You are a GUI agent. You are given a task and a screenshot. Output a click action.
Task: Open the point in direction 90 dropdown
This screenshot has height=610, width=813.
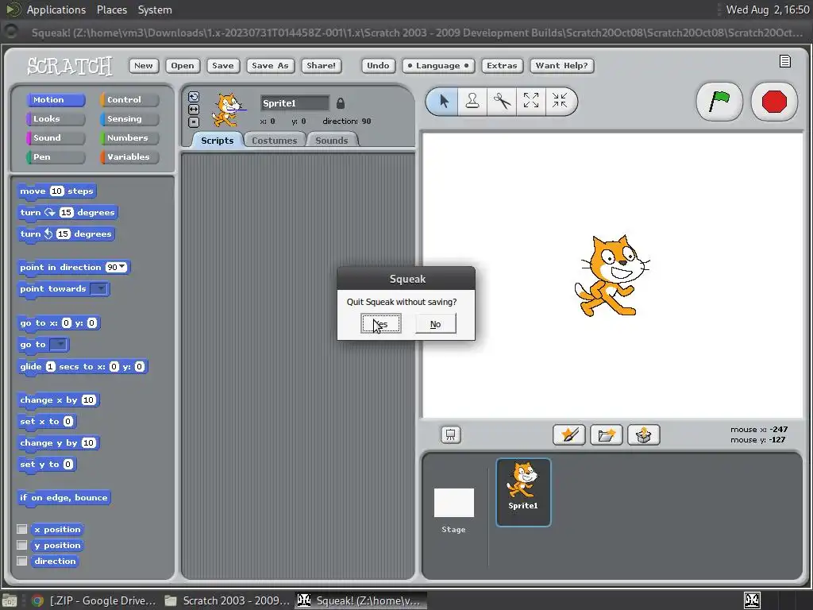[x=121, y=267]
